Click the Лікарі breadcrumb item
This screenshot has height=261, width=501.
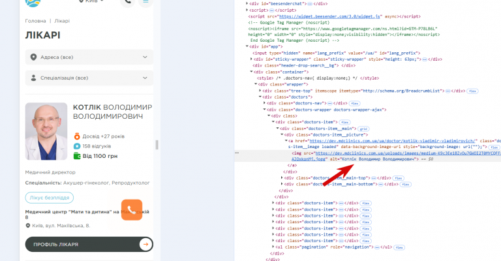pyautogui.click(x=62, y=21)
